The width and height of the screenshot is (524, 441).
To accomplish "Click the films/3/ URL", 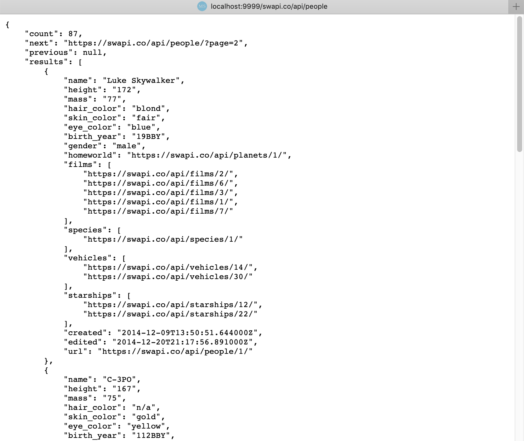I will [x=158, y=192].
